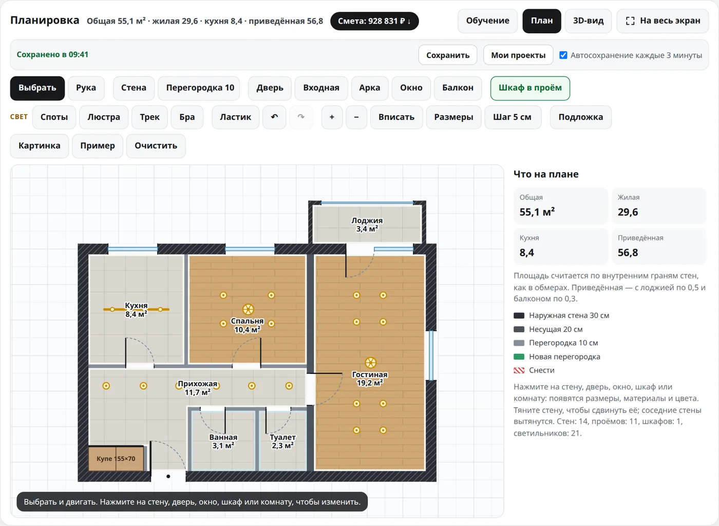
Task: Select the Споты light tool
Action: (x=54, y=117)
